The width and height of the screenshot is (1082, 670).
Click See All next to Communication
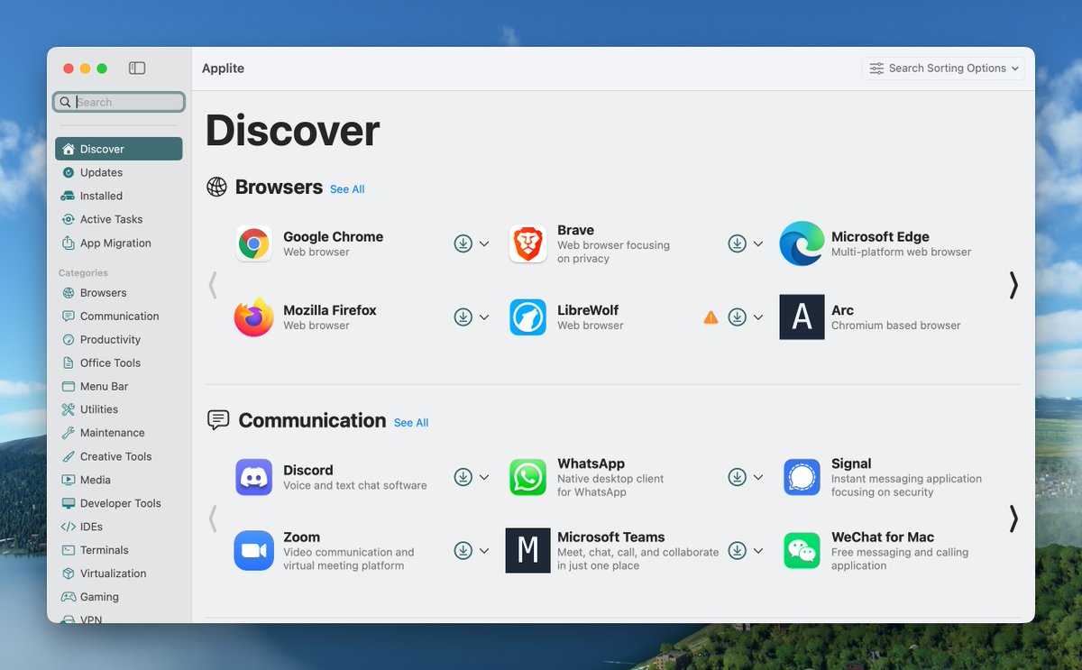pyautogui.click(x=411, y=423)
